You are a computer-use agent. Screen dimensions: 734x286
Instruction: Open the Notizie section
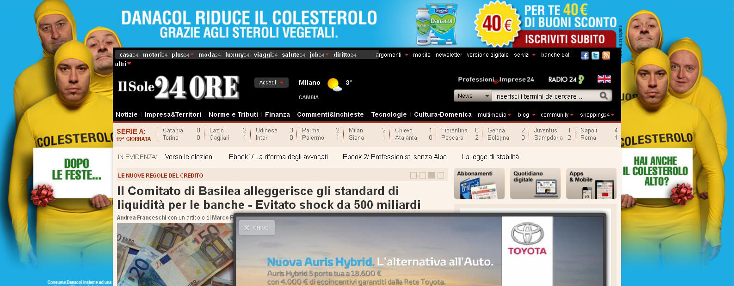pyautogui.click(x=127, y=114)
